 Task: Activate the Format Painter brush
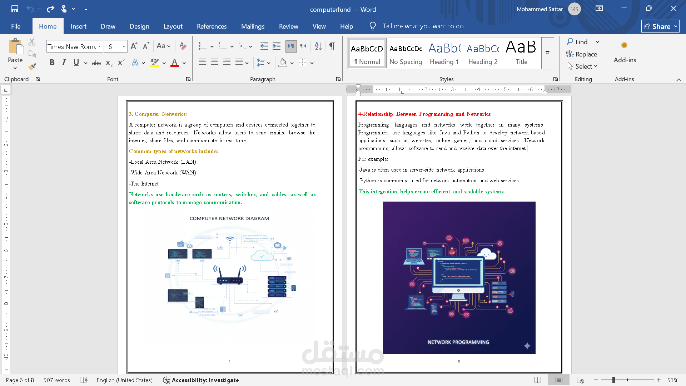point(32,66)
